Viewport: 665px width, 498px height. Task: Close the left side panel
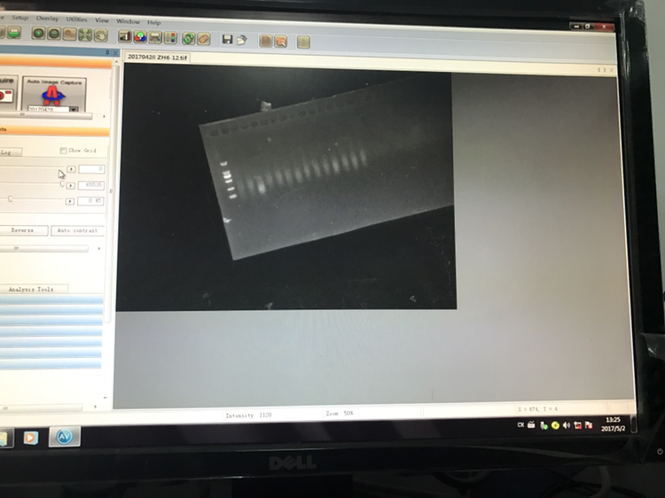115,53
